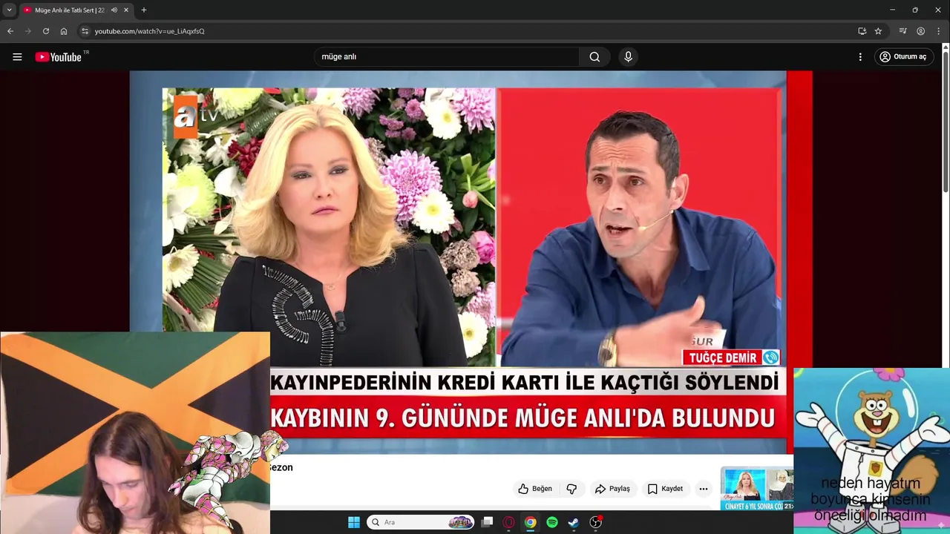
Task: Click the taskbar search box 'Ara'
Action: click(x=421, y=522)
